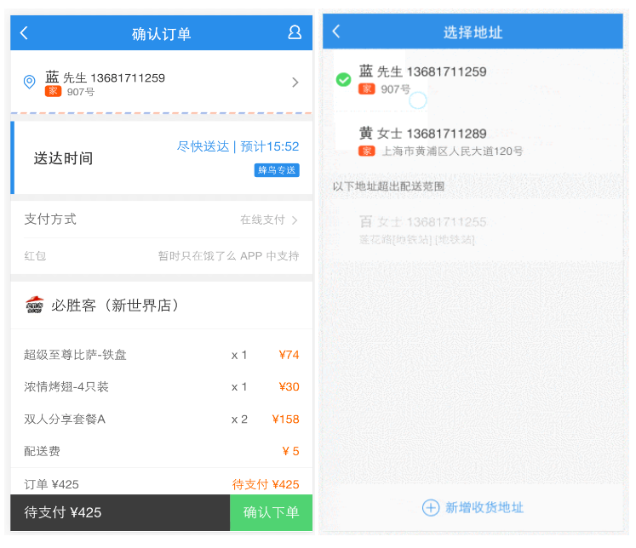Tap the ¥ 5 delivery fee value
Image resolution: width=636 pixels, height=548 pixels.
point(290,451)
